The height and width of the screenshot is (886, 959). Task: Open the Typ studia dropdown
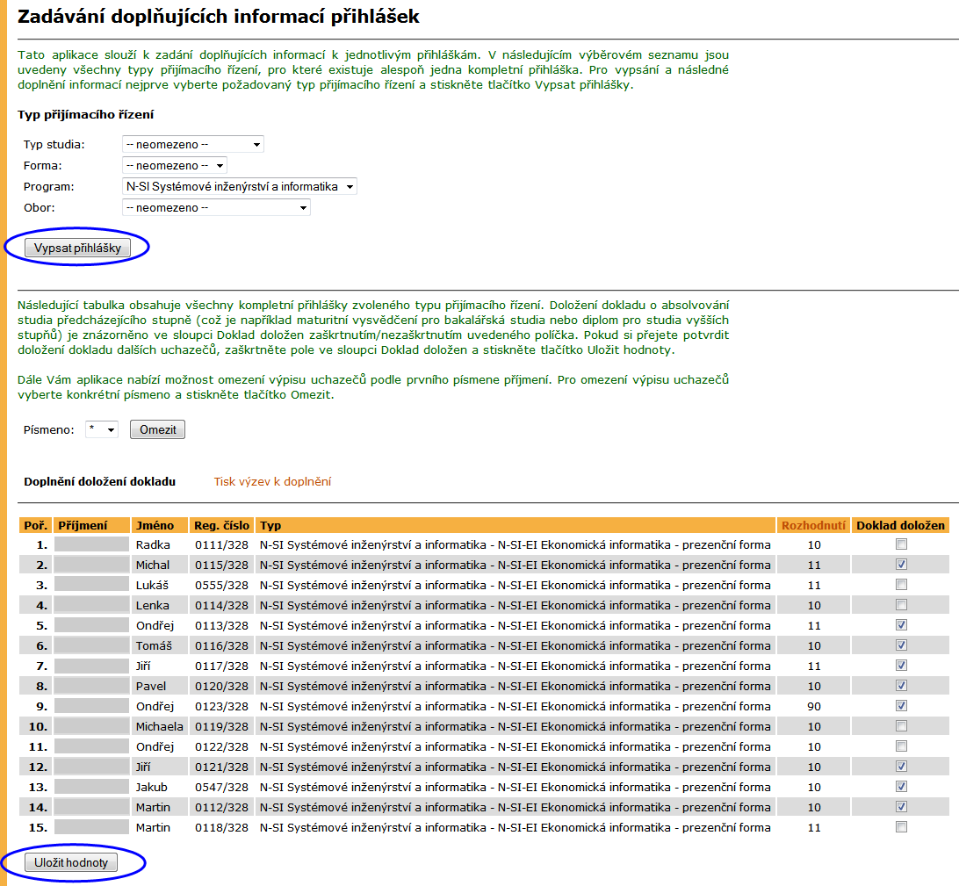coord(193,144)
